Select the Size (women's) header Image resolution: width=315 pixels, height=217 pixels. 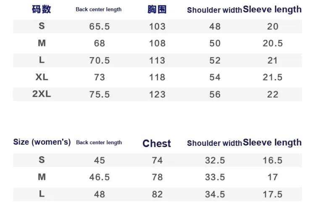[42, 142]
